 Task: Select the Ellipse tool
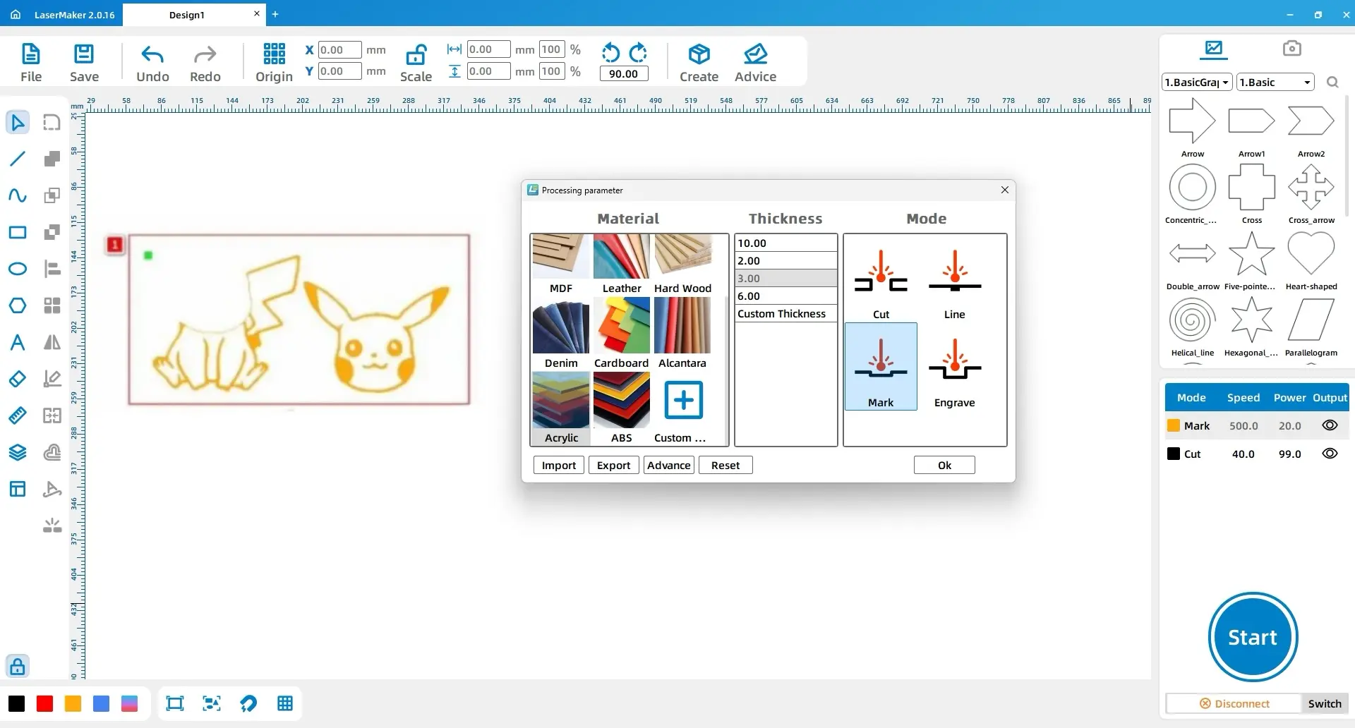pos(18,269)
